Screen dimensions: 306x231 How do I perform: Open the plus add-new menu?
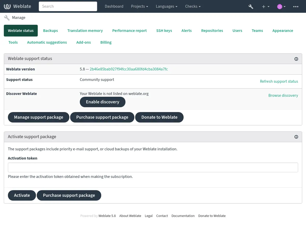click(x=265, y=6)
